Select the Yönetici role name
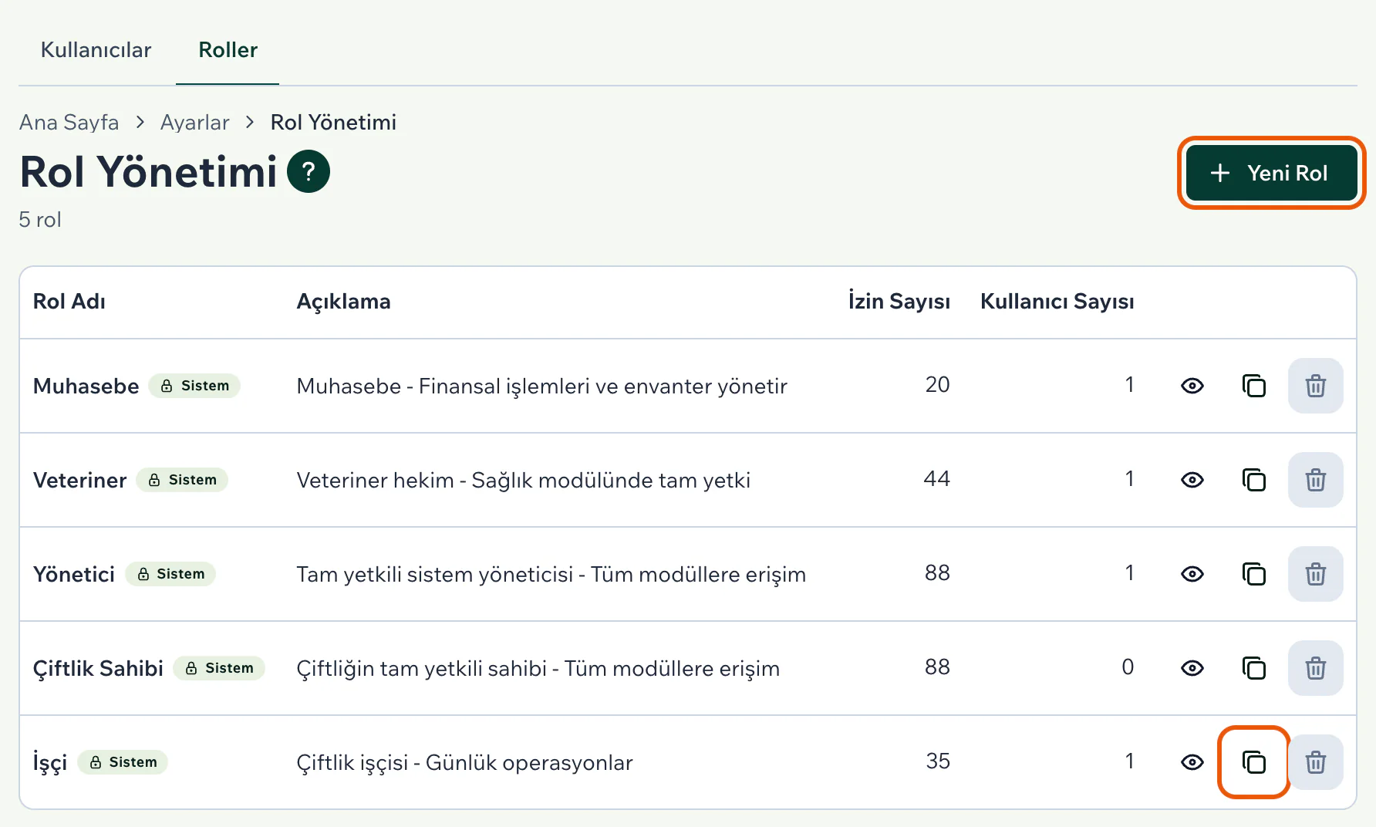Screen dimensions: 1376x827 click(73, 574)
